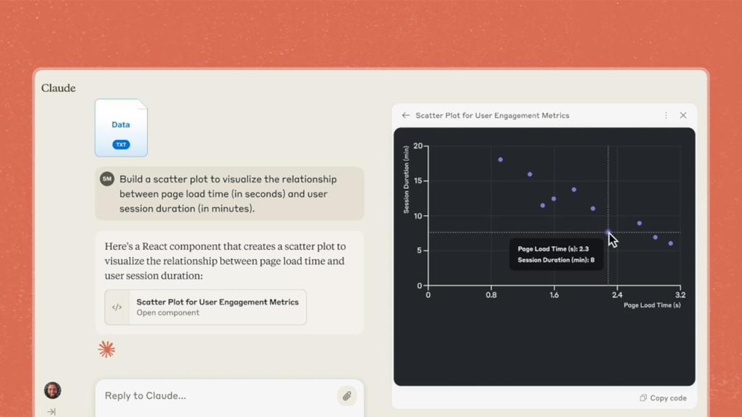Open the Scatter Plot component card
Viewport: 742px width, 417px height.
point(206,307)
